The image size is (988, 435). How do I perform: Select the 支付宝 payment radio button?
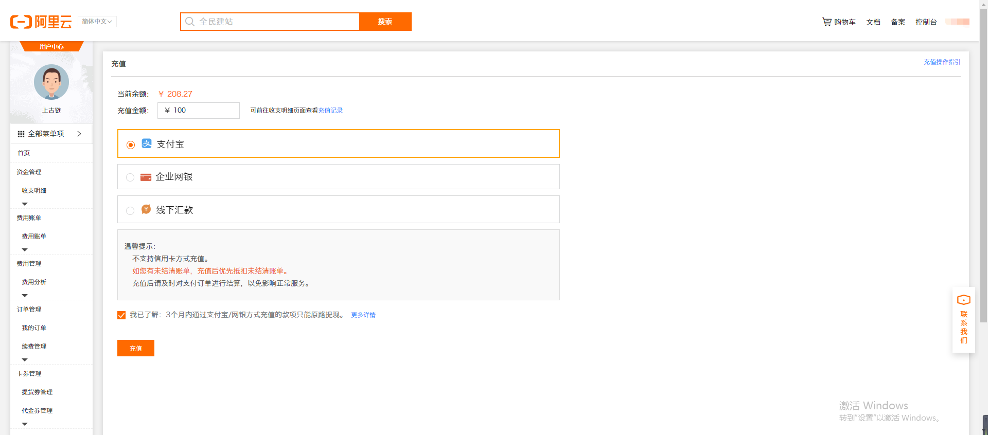point(131,144)
